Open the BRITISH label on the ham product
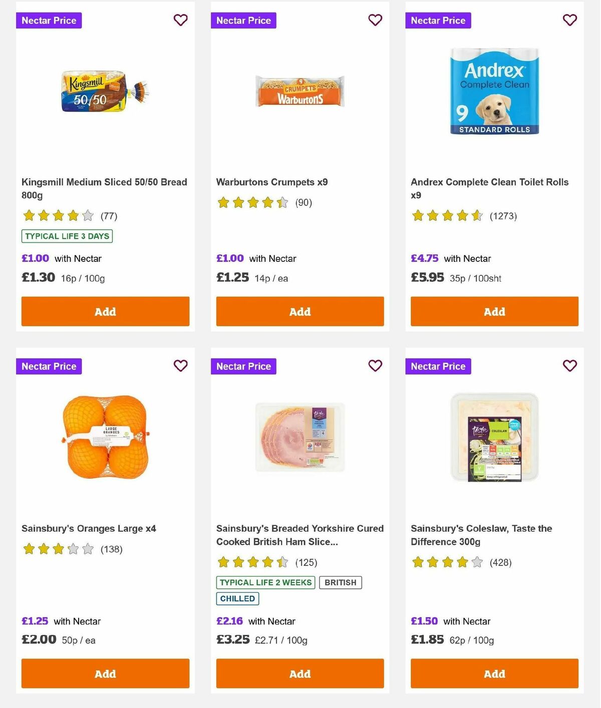The width and height of the screenshot is (601, 708). pyautogui.click(x=340, y=582)
